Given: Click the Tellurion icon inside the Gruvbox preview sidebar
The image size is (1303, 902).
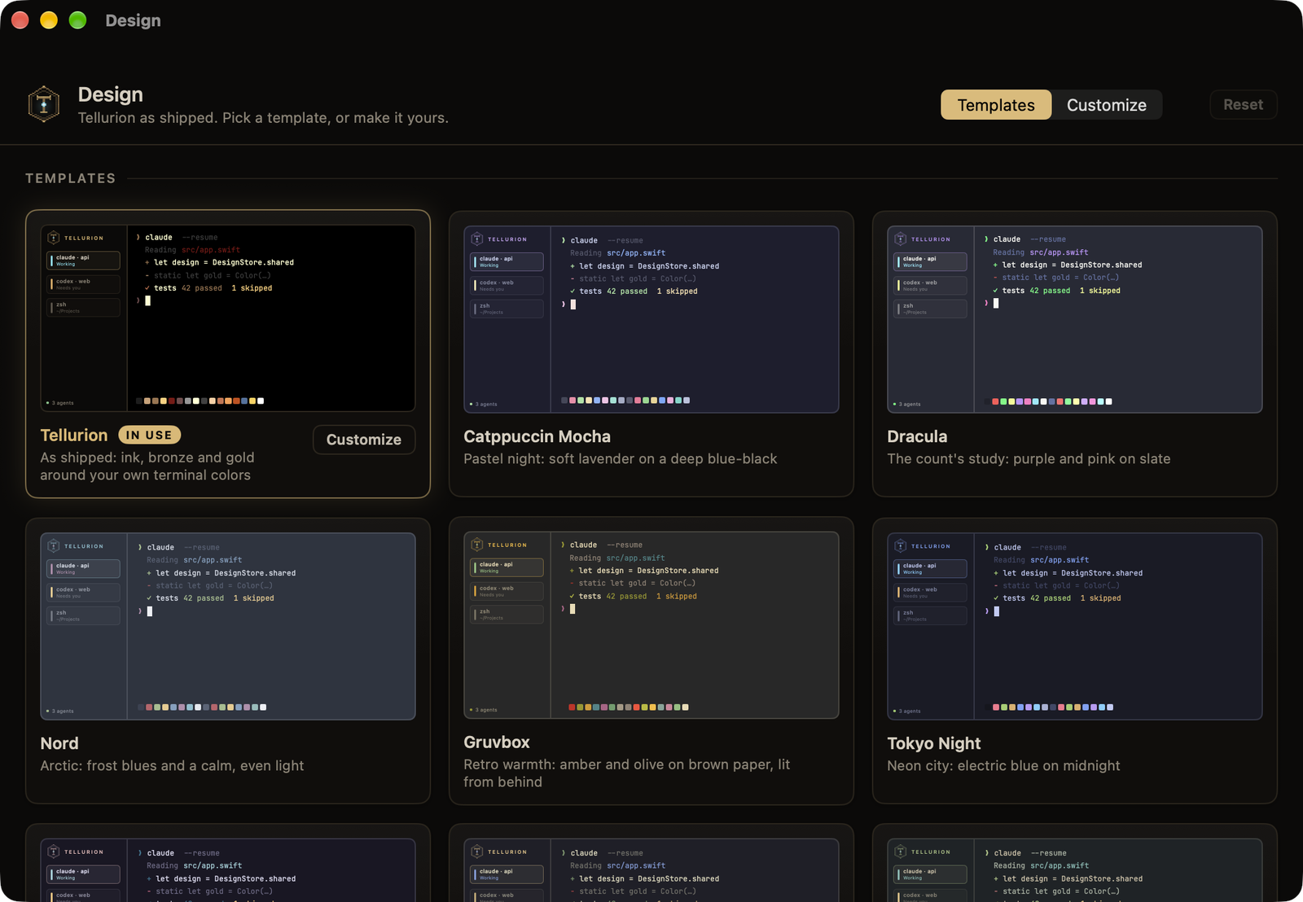Looking at the screenshot, I should click(x=477, y=545).
